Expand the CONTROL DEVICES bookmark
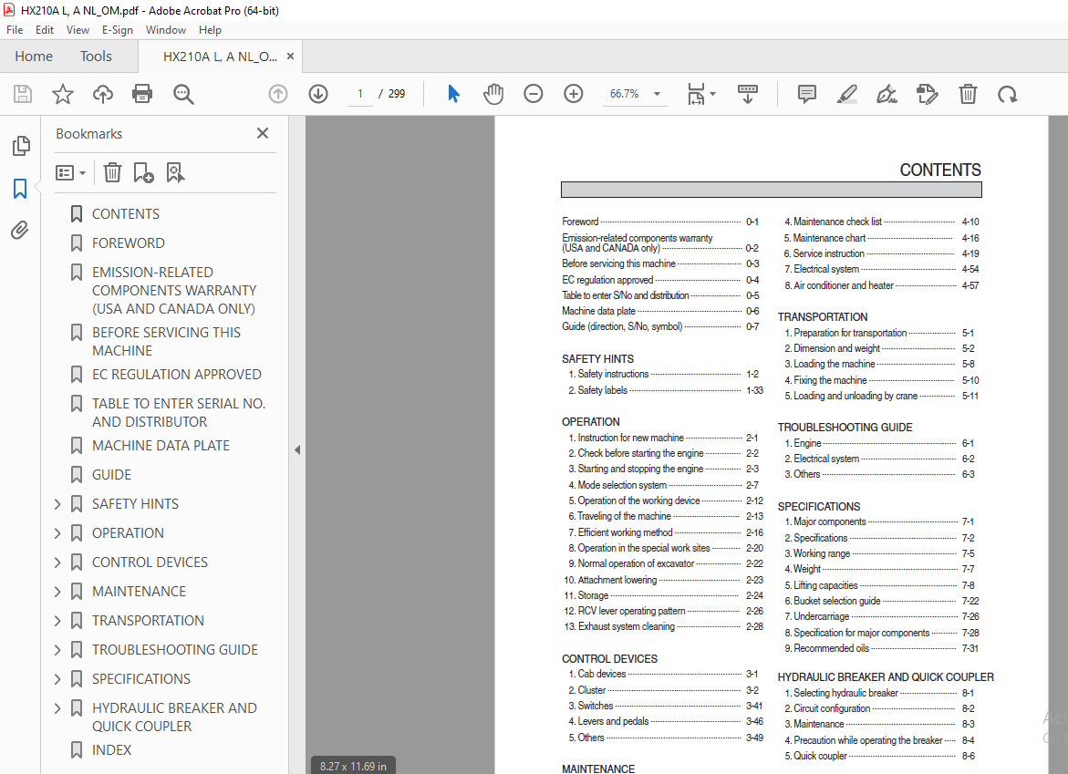Image resolution: width=1068 pixels, height=774 pixels. [57, 562]
